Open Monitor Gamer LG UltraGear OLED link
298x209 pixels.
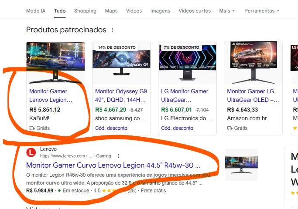pos(253,96)
